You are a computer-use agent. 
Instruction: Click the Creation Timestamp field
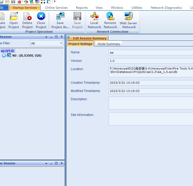pos(151,83)
